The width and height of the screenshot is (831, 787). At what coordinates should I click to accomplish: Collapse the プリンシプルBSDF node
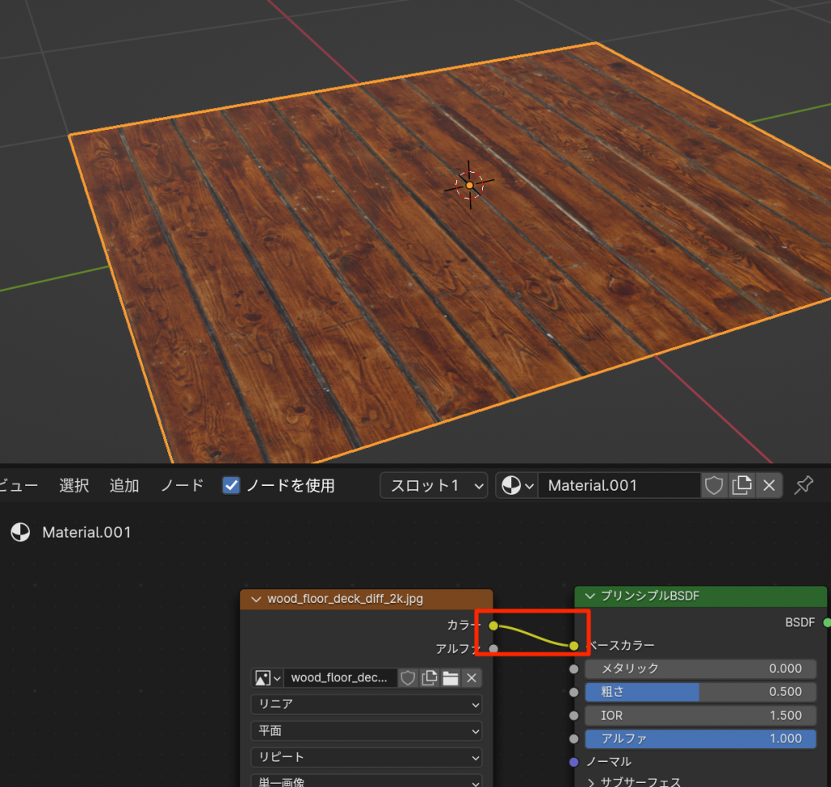point(589,596)
